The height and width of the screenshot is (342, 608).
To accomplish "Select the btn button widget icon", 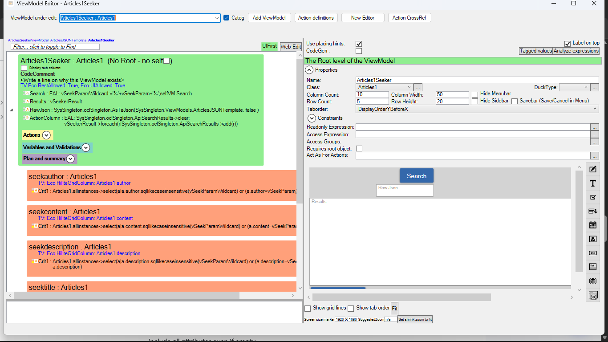I will [593, 253].
